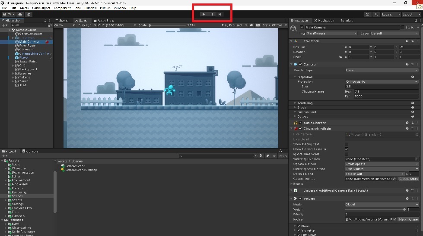Image resolution: width=423 pixels, height=236 pixels.
Task: Open the Projection Orthographic dropdown
Action: click(382, 82)
